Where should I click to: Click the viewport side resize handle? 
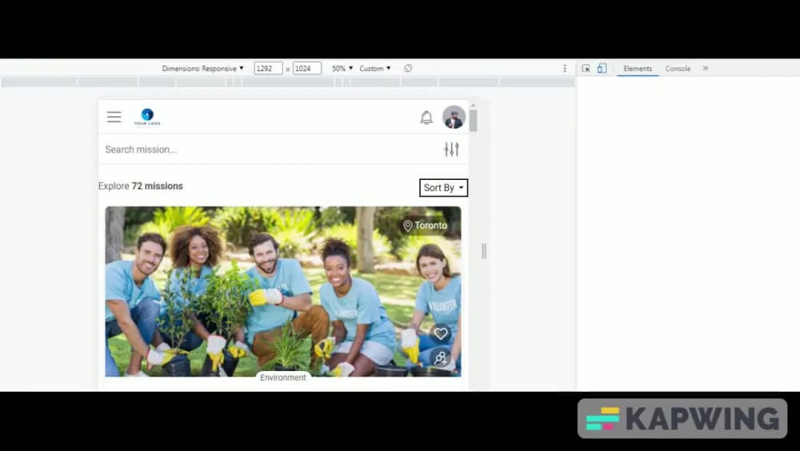[484, 251]
